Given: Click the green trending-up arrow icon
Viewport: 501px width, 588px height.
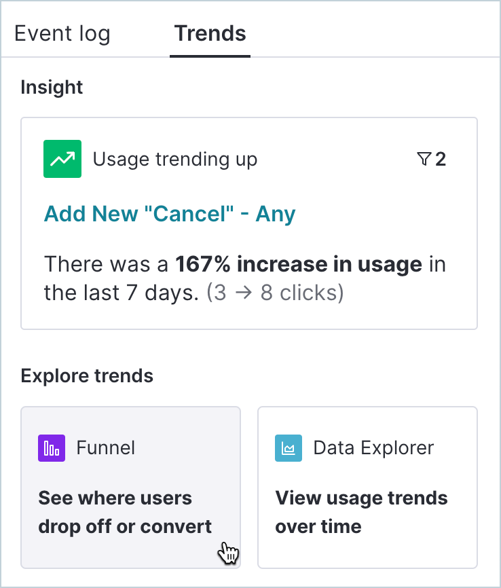Looking at the screenshot, I should (x=62, y=159).
